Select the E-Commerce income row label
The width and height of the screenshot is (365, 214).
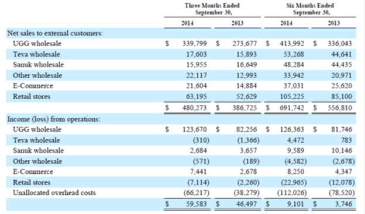click(x=33, y=171)
